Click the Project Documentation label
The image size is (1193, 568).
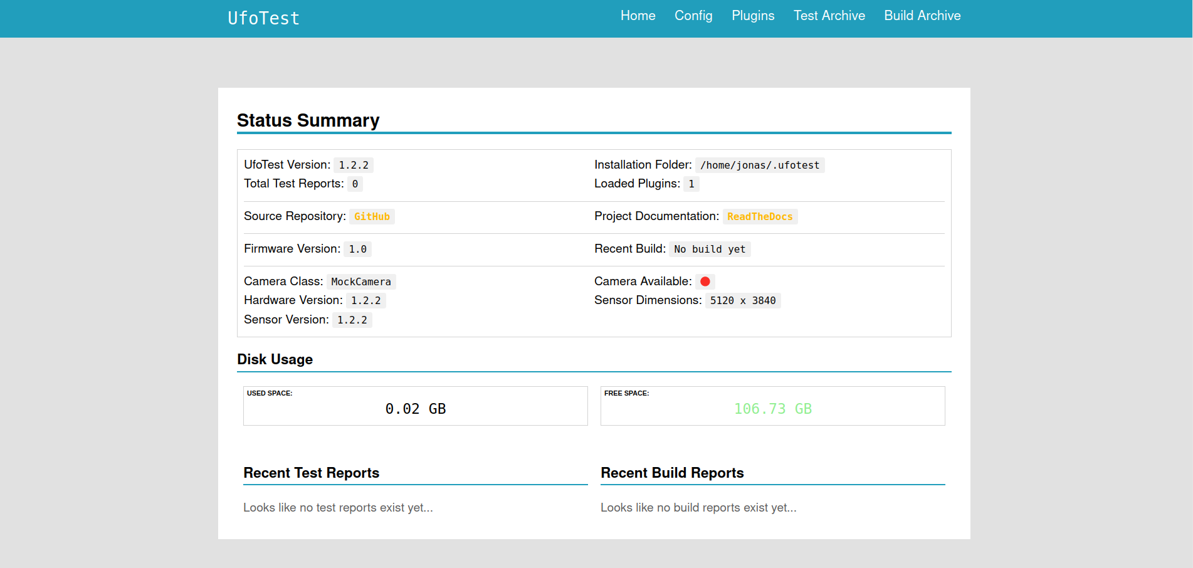tap(656, 216)
